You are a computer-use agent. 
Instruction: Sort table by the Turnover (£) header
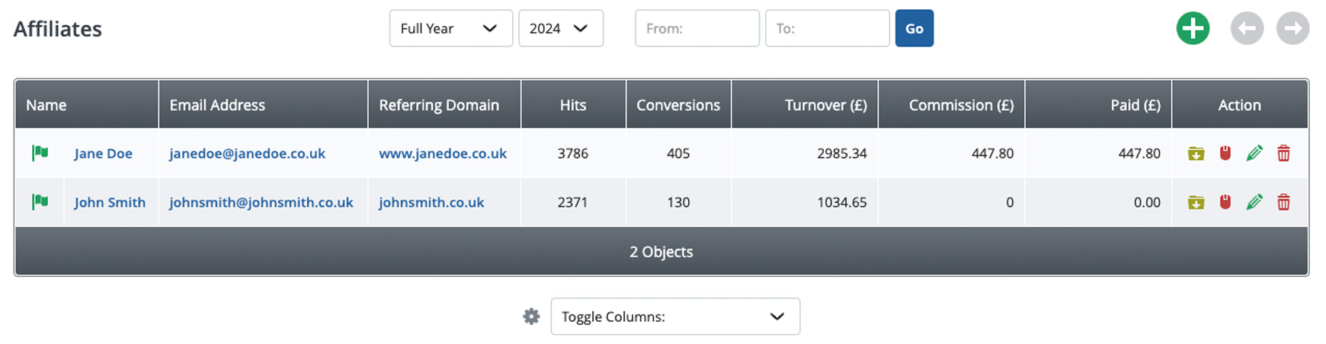coord(825,105)
